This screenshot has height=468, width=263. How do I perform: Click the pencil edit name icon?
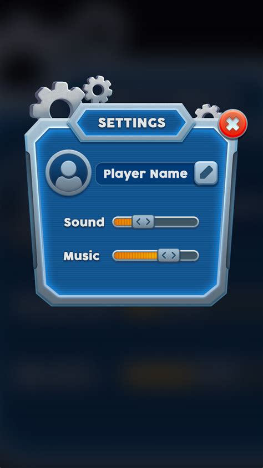(x=206, y=173)
